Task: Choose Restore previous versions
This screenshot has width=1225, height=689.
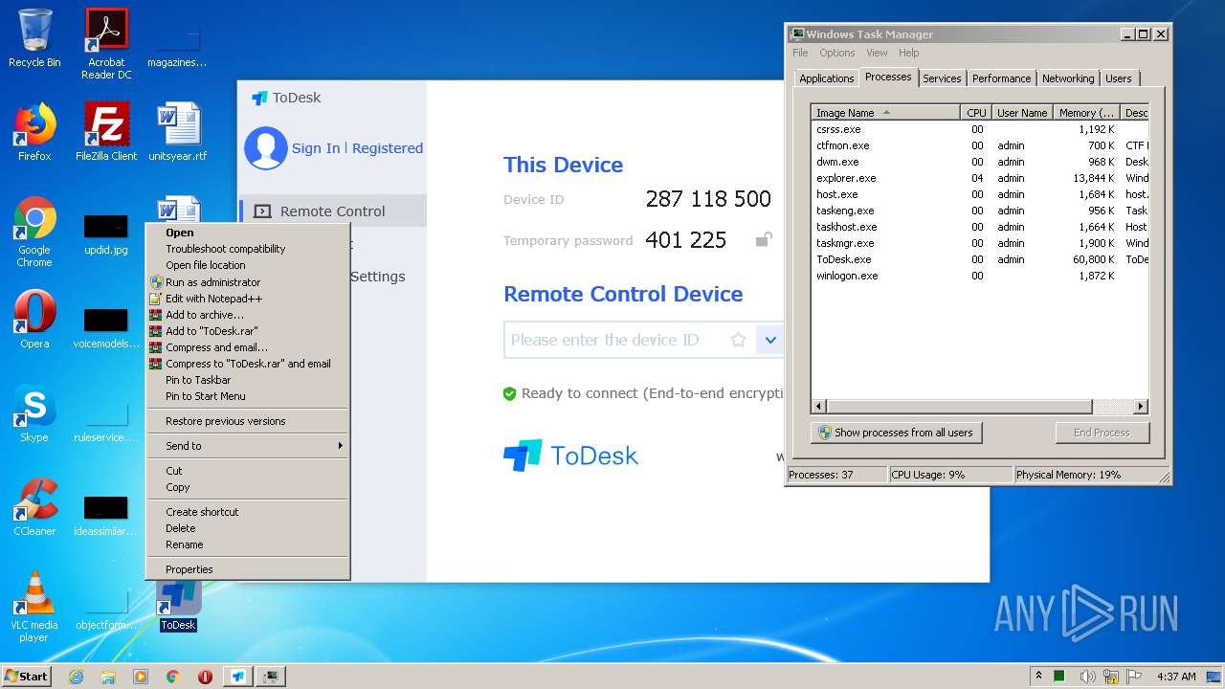Action: (248, 421)
